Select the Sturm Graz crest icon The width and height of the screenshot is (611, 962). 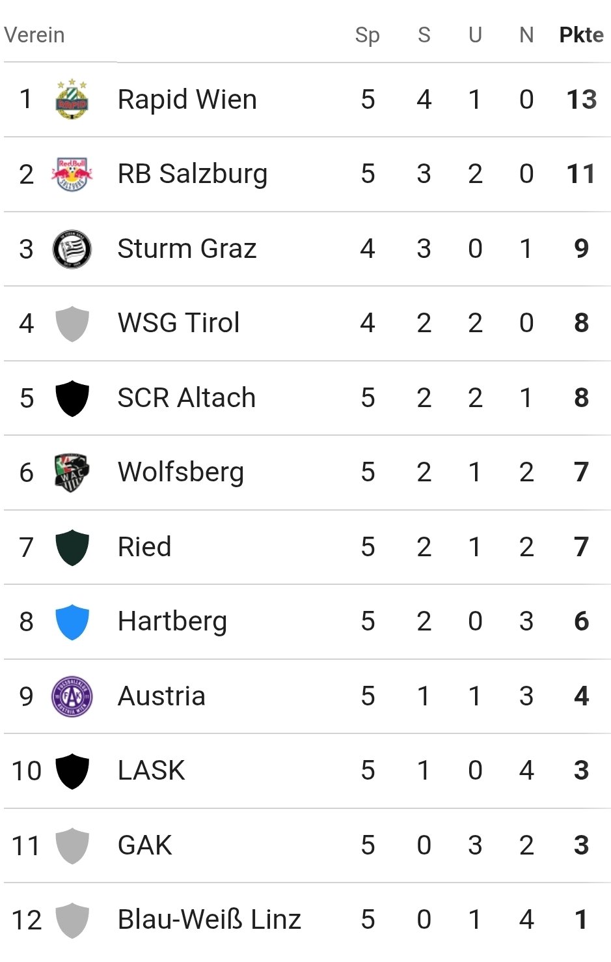click(72, 249)
